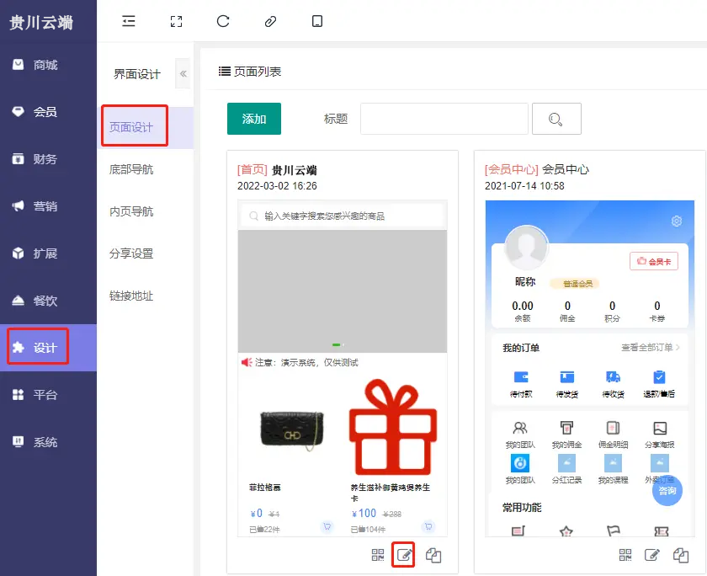Open 系统 section in left sidebar
This screenshot has height=576, width=707.
(x=48, y=442)
